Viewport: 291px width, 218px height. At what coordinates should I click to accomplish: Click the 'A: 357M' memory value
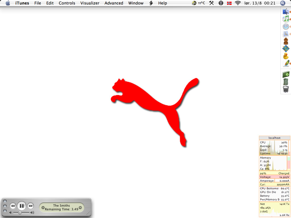265,165
